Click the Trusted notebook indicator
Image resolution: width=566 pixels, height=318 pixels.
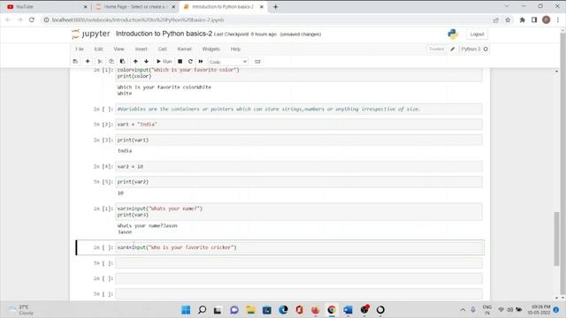coord(436,49)
